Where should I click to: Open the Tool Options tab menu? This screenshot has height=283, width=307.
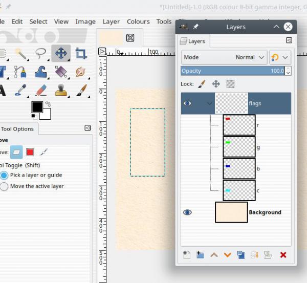(x=87, y=128)
